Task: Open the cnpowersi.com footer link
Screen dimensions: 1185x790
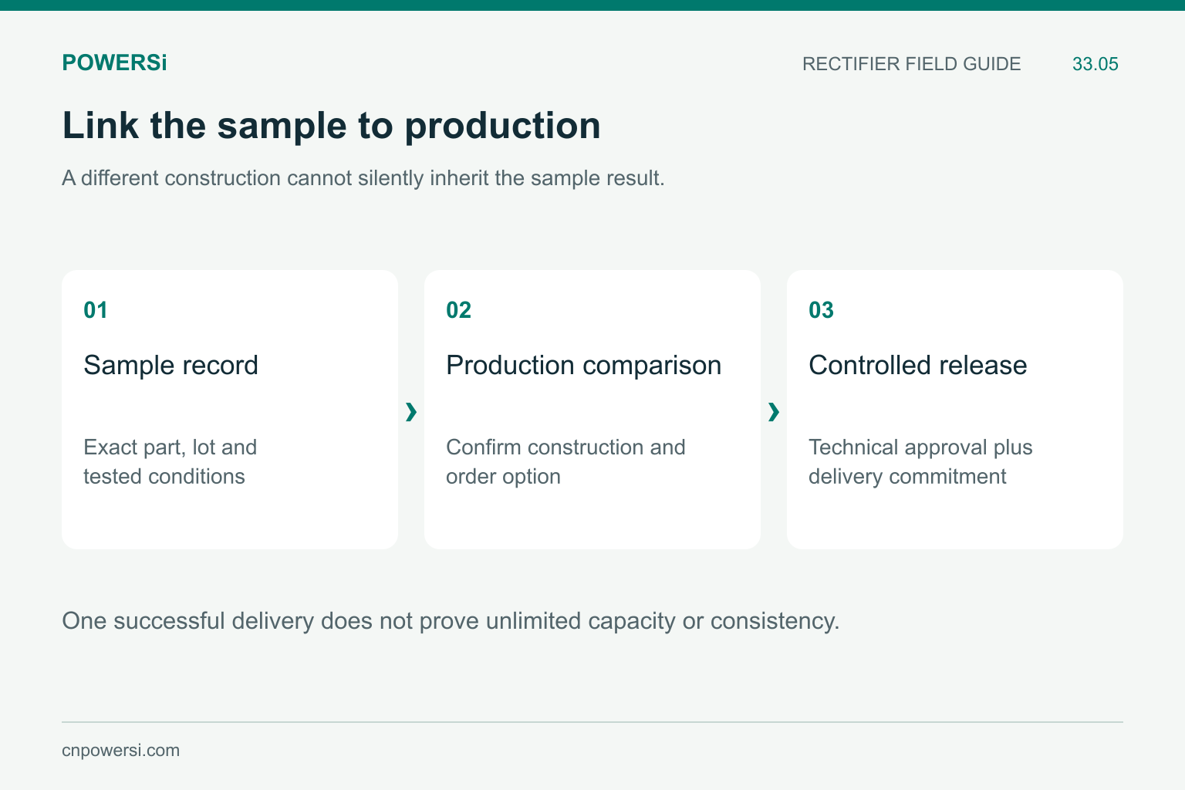Action: (120, 751)
